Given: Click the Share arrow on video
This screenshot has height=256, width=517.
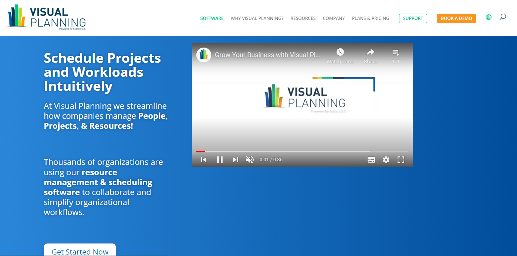Looking at the screenshot, I should point(370,52).
